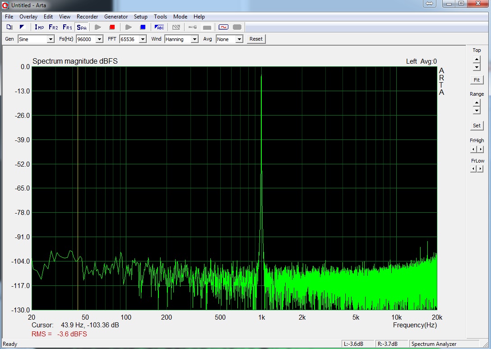Screen dimensions: 491x349
Task: Click FrLow left arrow
Action: (473, 169)
